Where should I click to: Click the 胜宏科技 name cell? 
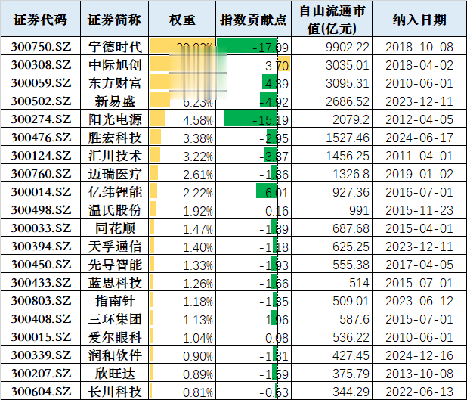[115, 138]
